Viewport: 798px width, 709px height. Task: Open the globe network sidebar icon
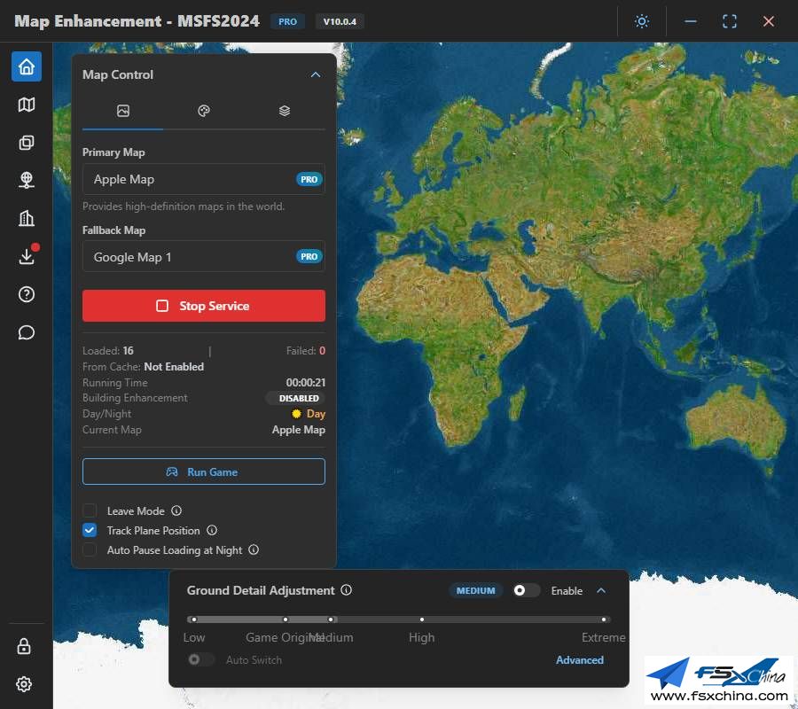[27, 180]
